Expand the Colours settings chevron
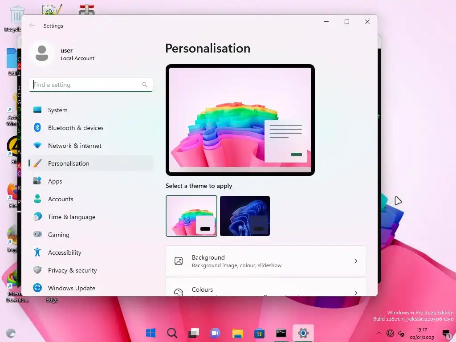The image size is (456, 342). tap(356, 293)
